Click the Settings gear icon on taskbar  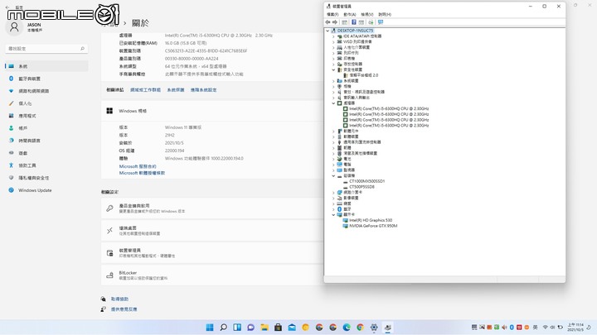pos(374,328)
